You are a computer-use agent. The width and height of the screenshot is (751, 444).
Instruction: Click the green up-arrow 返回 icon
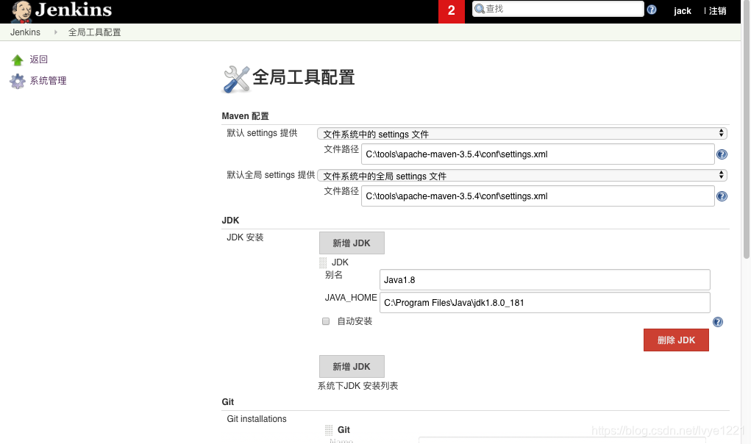17,60
